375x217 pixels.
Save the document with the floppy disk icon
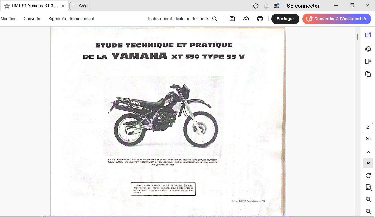(x=232, y=19)
